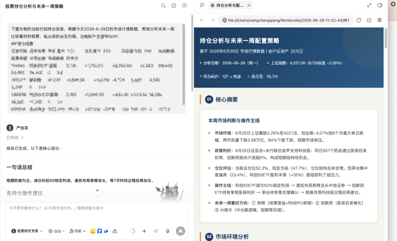Viewport: 397px width, 241px height.
Task: Toggle the side panel layout icon
Action: [379, 5]
